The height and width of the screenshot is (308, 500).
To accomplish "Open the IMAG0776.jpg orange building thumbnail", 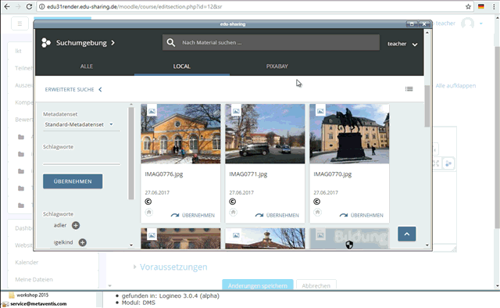I will tap(180, 134).
